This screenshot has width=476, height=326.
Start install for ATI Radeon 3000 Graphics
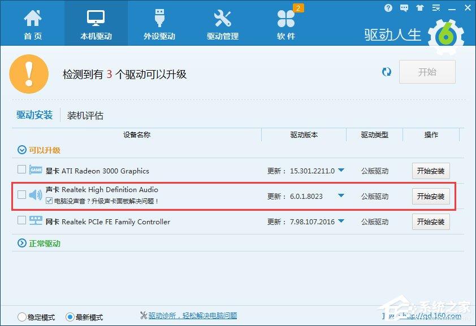tap(431, 171)
